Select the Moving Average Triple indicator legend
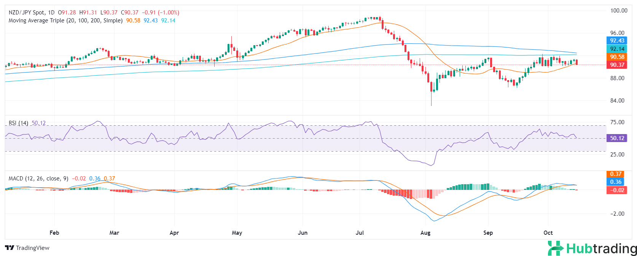Image resolution: width=637 pixels, height=256 pixels. (65, 21)
